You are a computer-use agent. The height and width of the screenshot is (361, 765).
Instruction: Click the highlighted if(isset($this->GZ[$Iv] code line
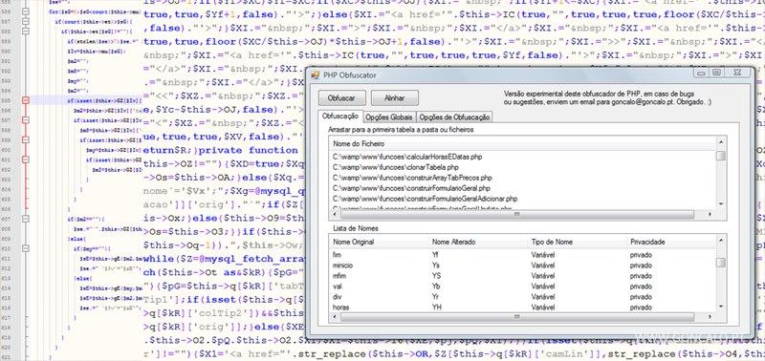click(104, 100)
